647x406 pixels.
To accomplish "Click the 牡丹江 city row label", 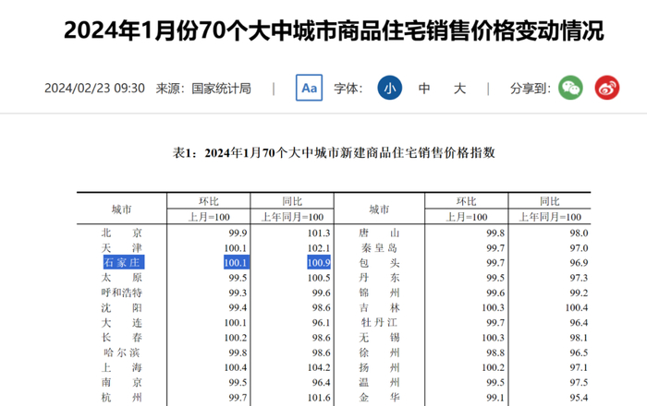I will click(379, 322).
